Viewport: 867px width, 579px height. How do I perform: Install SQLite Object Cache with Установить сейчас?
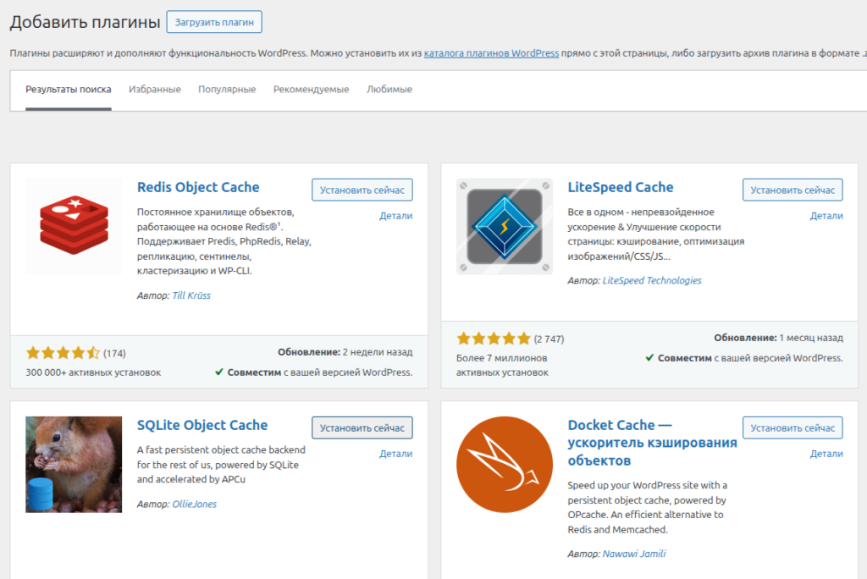[x=362, y=428]
